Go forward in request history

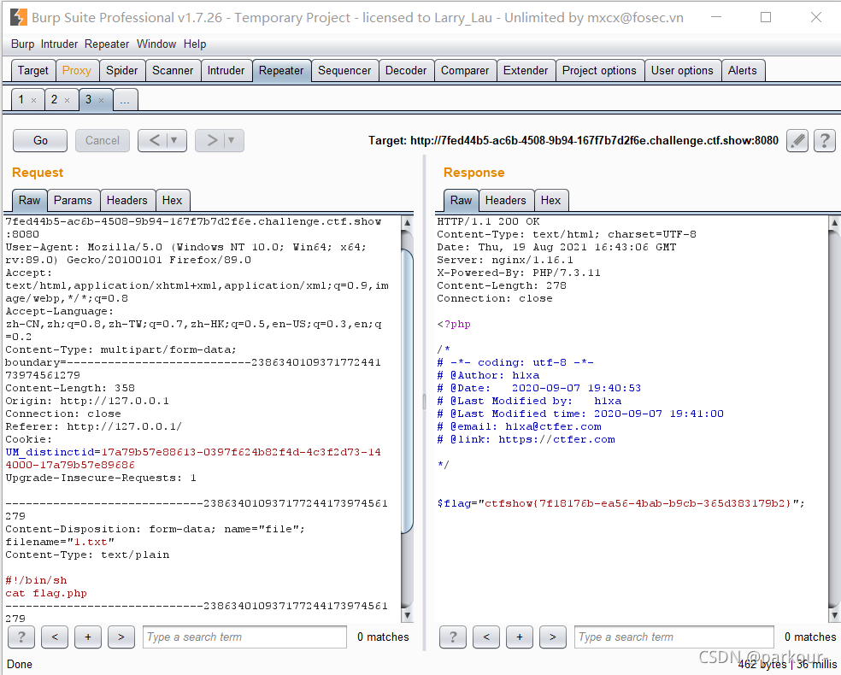(212, 140)
